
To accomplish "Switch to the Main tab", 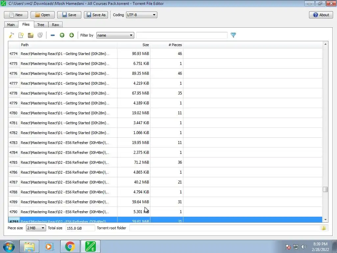I will pyautogui.click(x=11, y=25).
